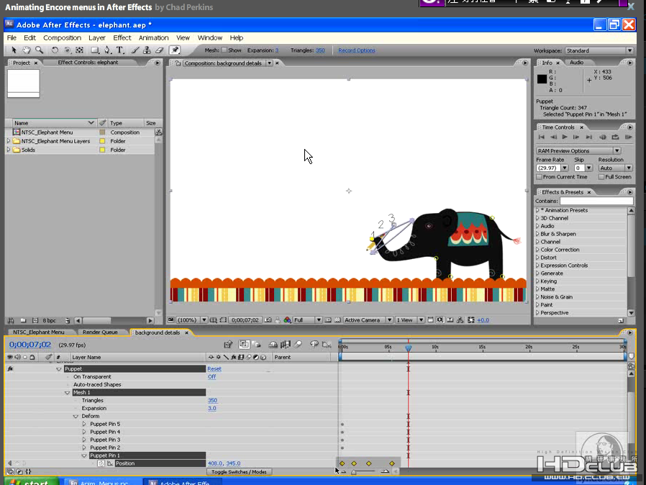Check the From Current Time box
The height and width of the screenshot is (485, 646).
[x=539, y=177]
